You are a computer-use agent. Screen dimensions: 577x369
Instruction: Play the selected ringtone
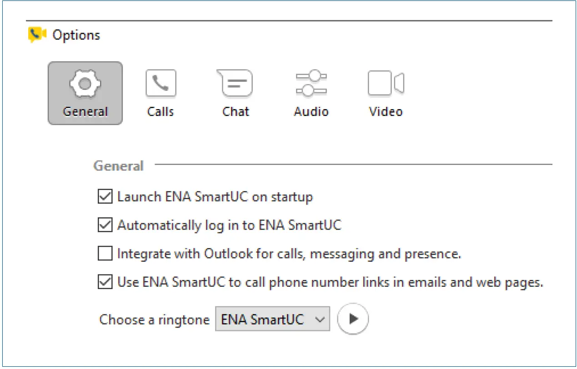[x=353, y=319]
